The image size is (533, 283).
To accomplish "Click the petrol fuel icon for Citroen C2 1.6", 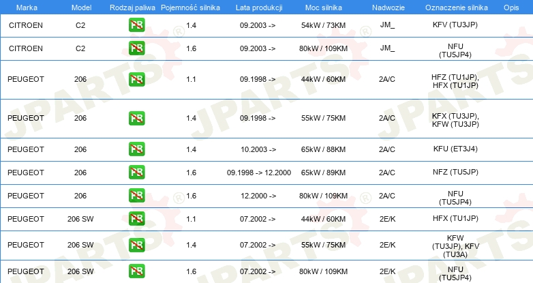I will coord(136,48).
